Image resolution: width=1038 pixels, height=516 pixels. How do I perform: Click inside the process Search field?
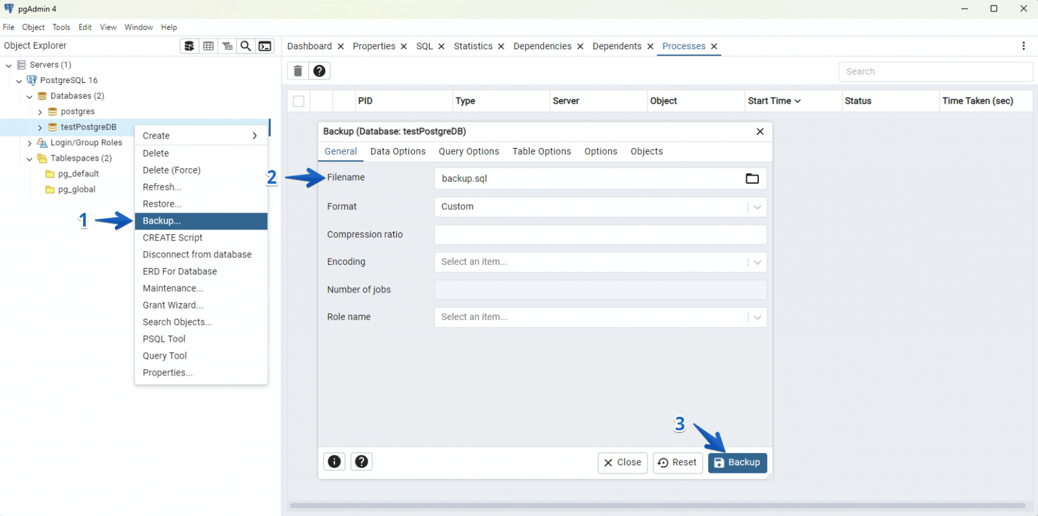(x=935, y=71)
